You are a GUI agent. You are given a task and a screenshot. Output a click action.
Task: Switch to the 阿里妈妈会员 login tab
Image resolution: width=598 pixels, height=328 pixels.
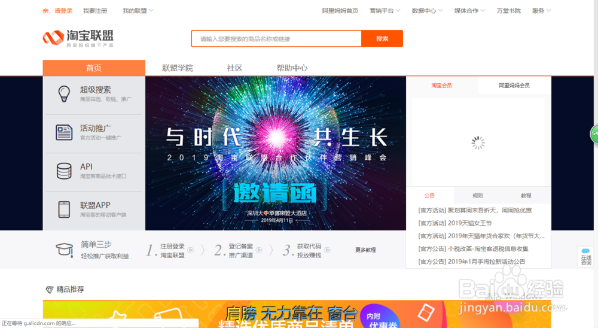514,86
